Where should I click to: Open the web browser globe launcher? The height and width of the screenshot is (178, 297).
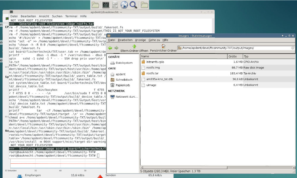tap(124, 4)
